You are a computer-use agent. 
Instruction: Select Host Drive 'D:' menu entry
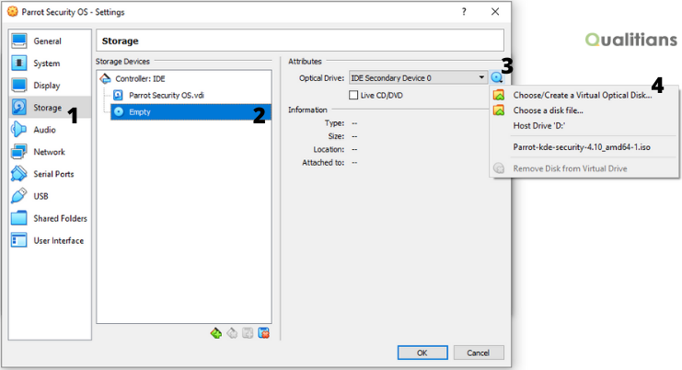click(x=583, y=126)
